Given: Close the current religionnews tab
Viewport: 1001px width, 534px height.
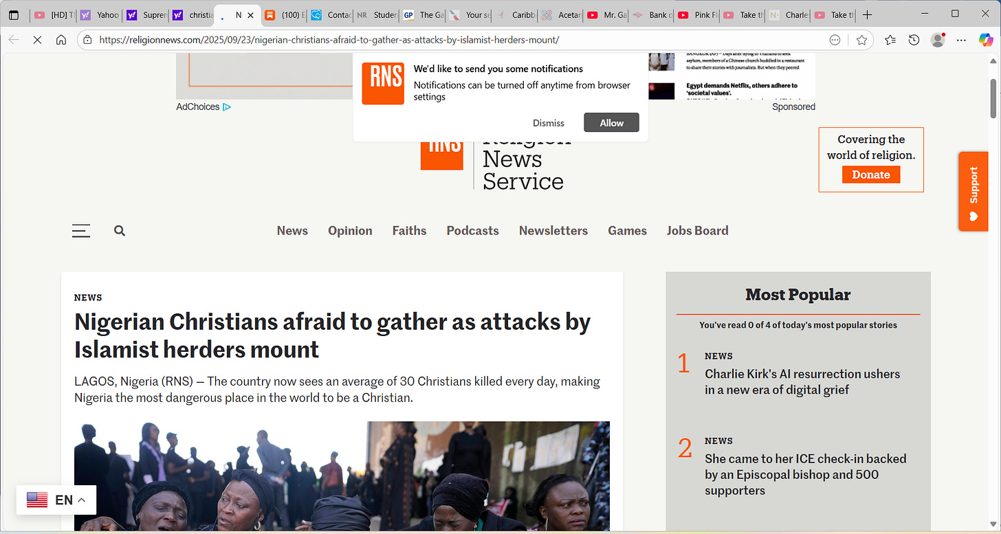Looking at the screenshot, I should point(250,14).
